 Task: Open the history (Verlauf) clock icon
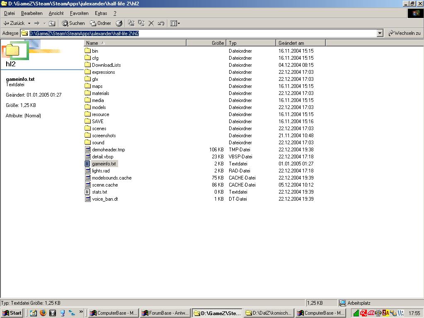tap(119, 23)
